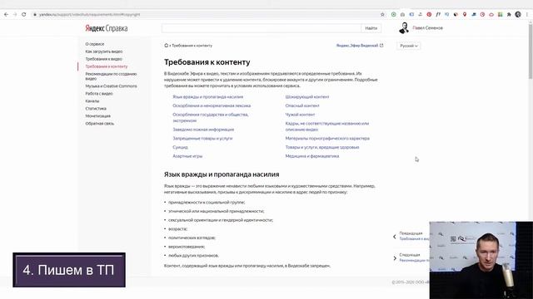Viewport: 533px width, 299px height.
Task: Jump to Оскорбления государства и общества link
Action: (211, 118)
